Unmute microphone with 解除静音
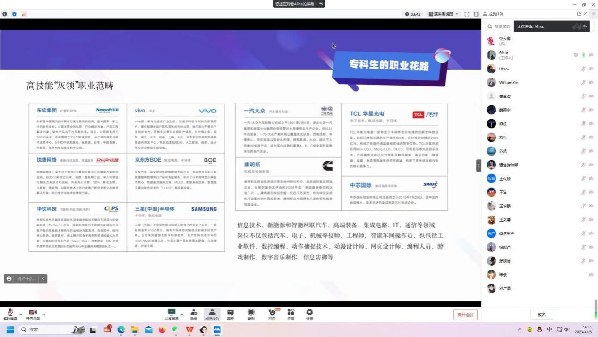 (10, 314)
